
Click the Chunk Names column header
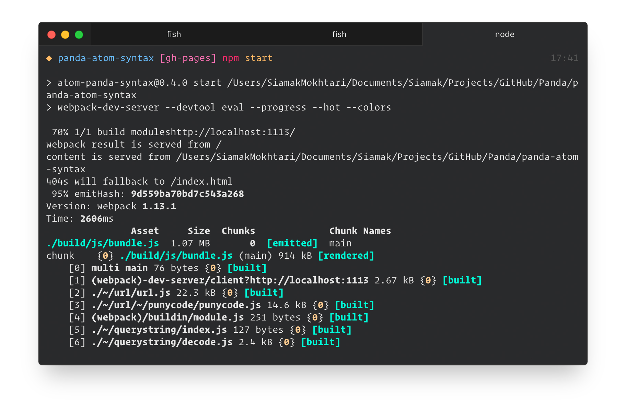pyautogui.click(x=360, y=231)
